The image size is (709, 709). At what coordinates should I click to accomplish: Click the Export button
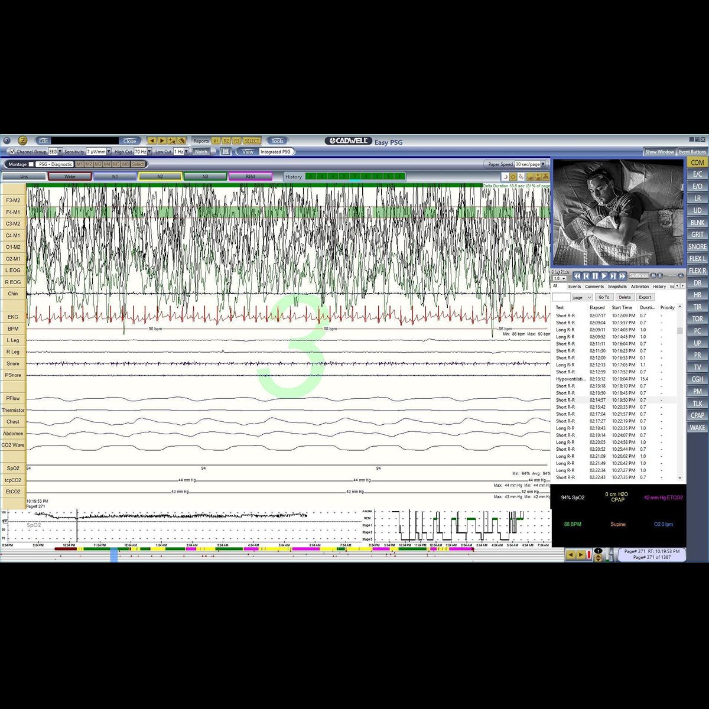point(645,297)
